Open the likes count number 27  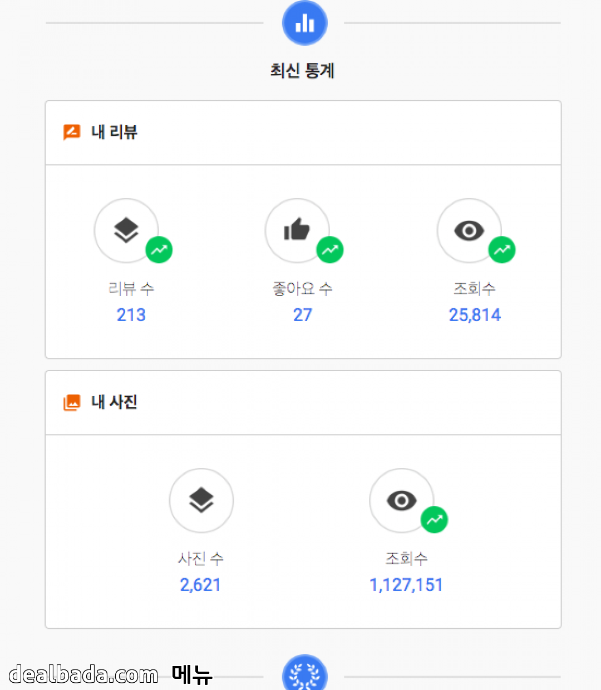pos(302,315)
